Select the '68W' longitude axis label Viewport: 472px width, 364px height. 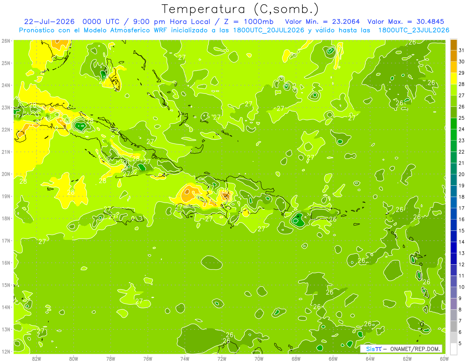click(x=296, y=359)
